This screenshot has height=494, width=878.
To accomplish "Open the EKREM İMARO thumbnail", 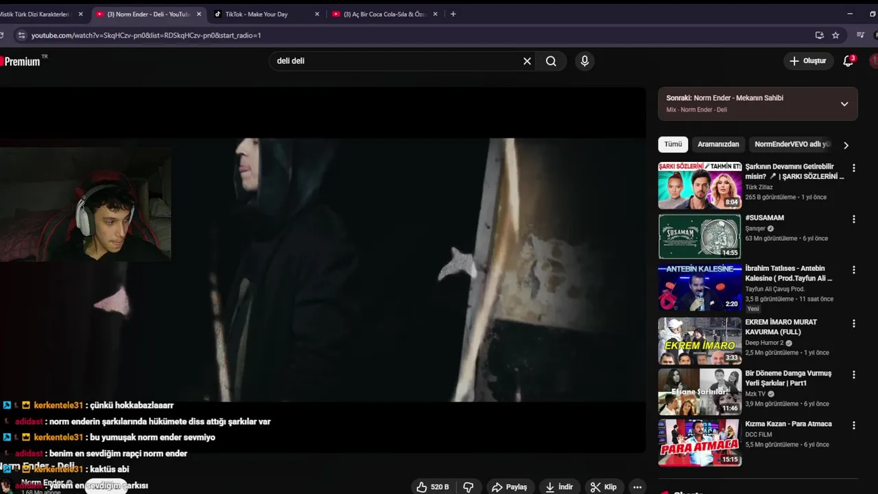I will (700, 340).
